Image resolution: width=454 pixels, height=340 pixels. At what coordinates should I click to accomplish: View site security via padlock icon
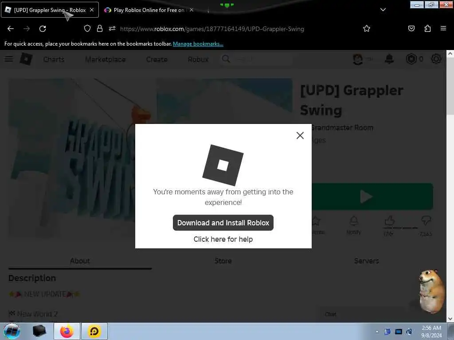click(x=100, y=28)
